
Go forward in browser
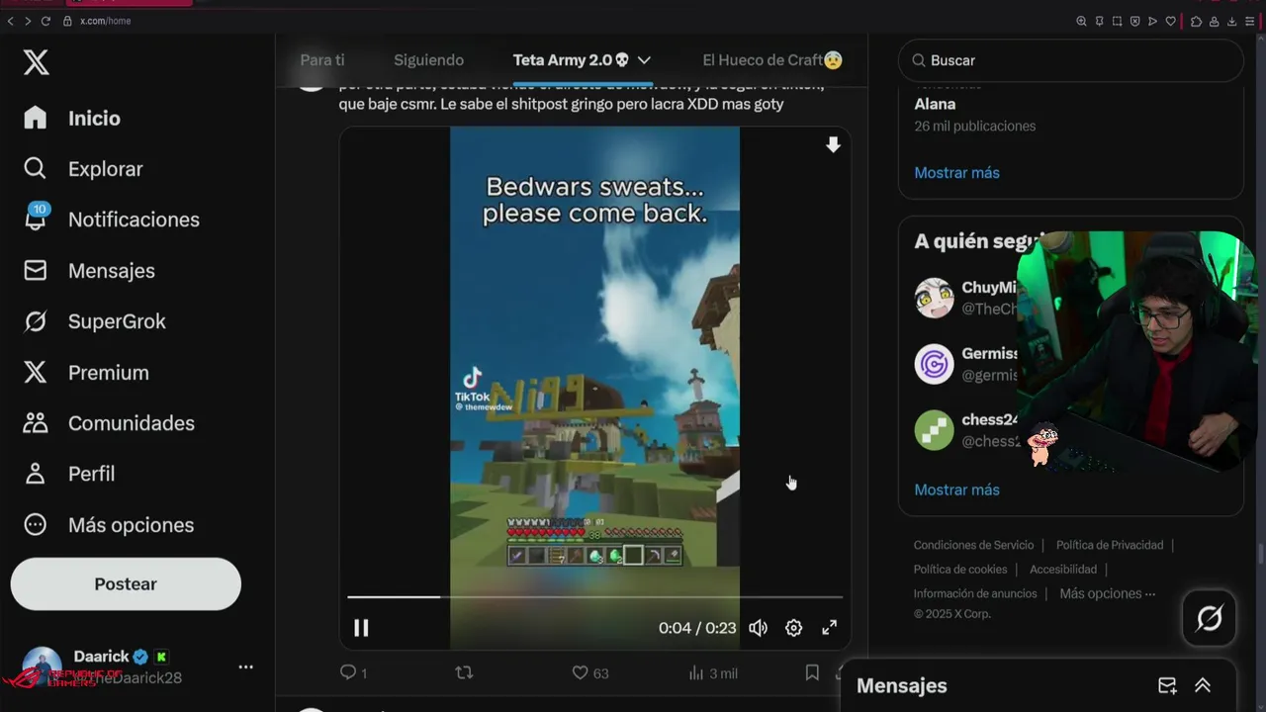coord(28,21)
